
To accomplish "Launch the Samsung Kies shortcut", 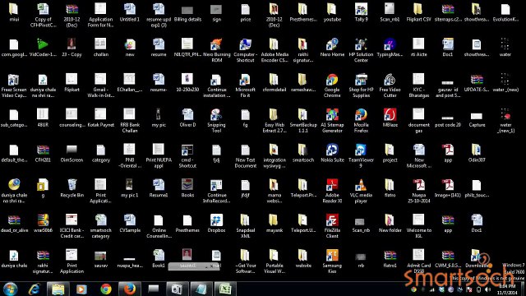I will coord(332,256).
